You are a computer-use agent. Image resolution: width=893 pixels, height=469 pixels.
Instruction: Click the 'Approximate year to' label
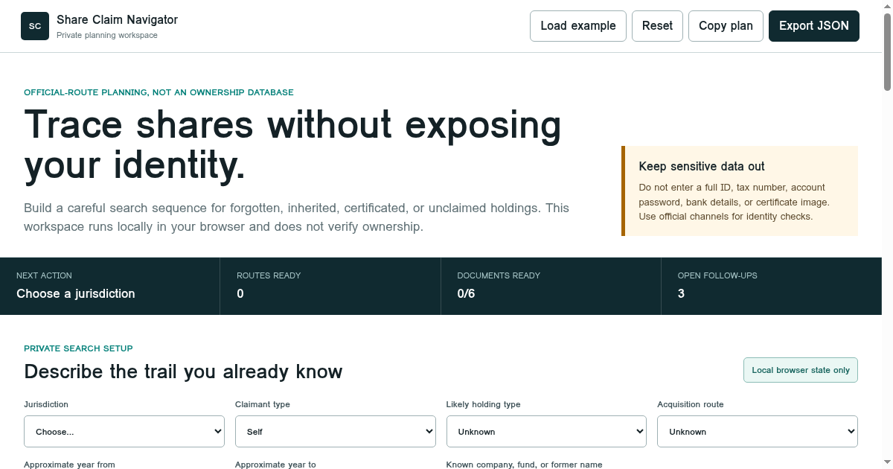pyautogui.click(x=275, y=465)
